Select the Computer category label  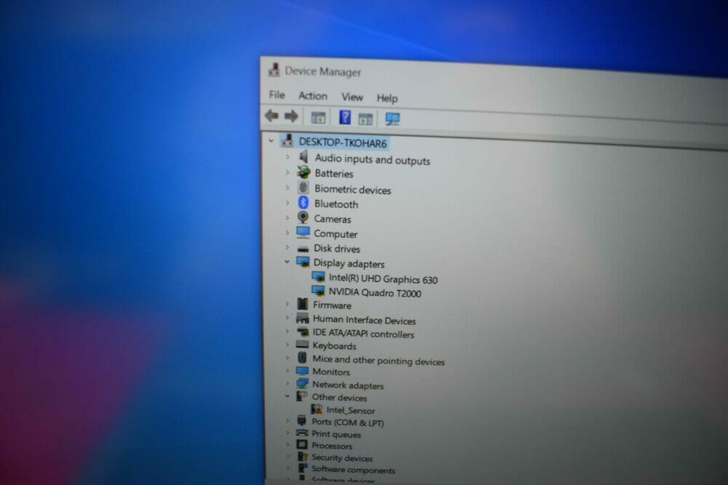click(336, 233)
